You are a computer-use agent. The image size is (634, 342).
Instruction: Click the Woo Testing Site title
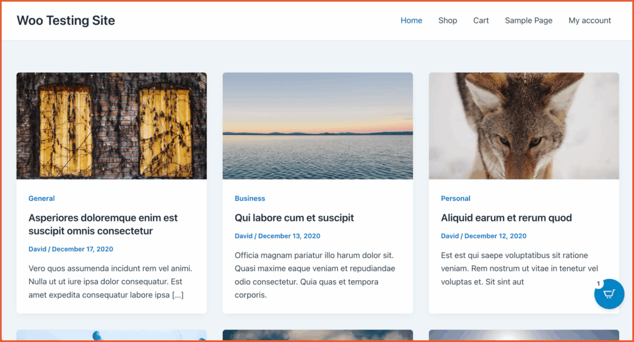click(66, 20)
